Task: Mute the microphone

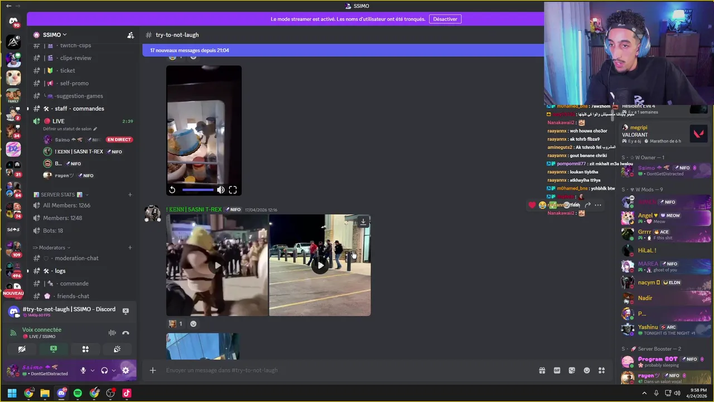Action: coord(83,370)
